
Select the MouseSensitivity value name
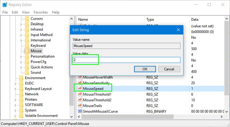coord(96,83)
